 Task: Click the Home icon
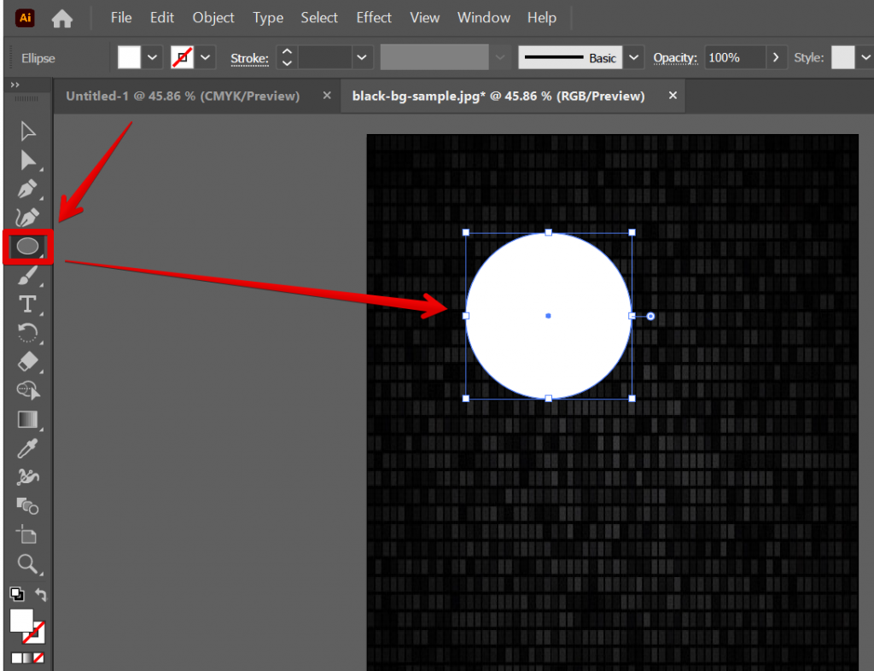coord(61,17)
